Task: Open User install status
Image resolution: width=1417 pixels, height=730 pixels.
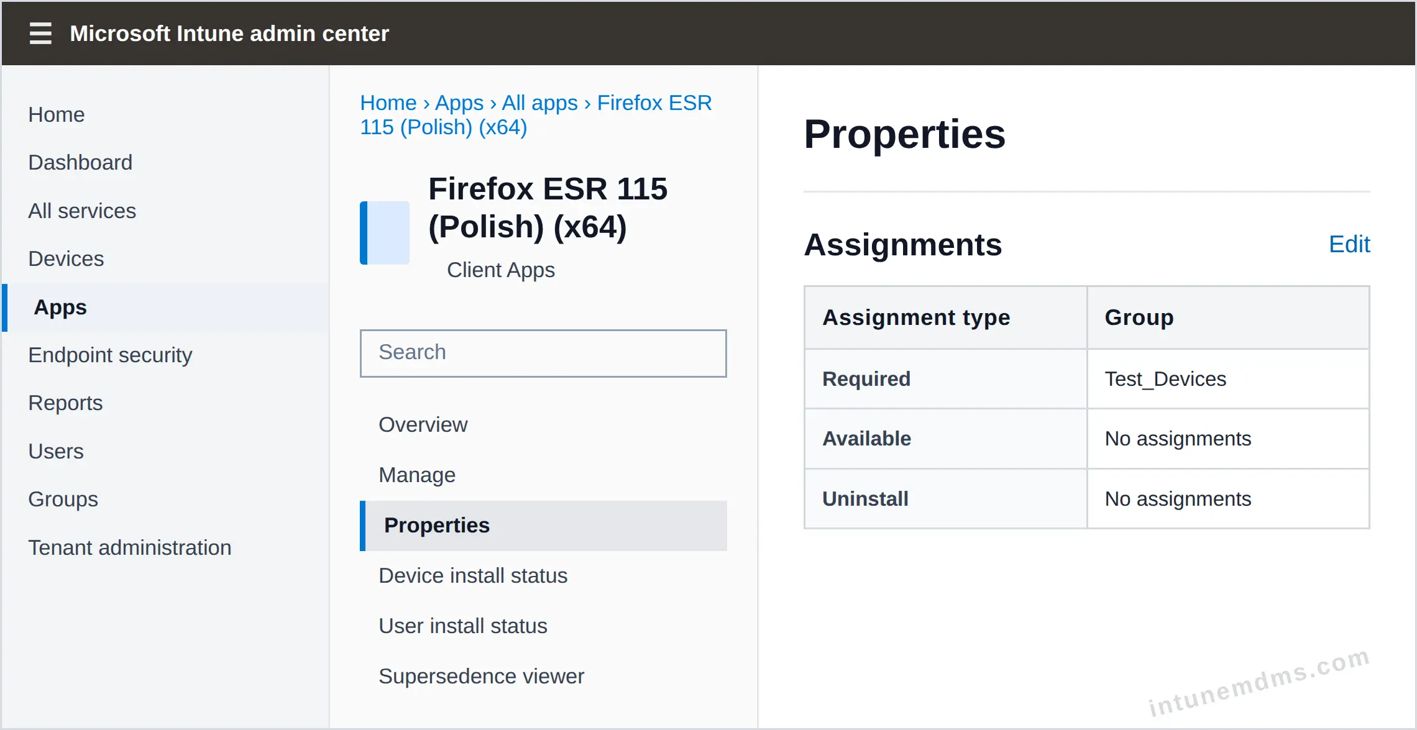Action: coord(463,626)
